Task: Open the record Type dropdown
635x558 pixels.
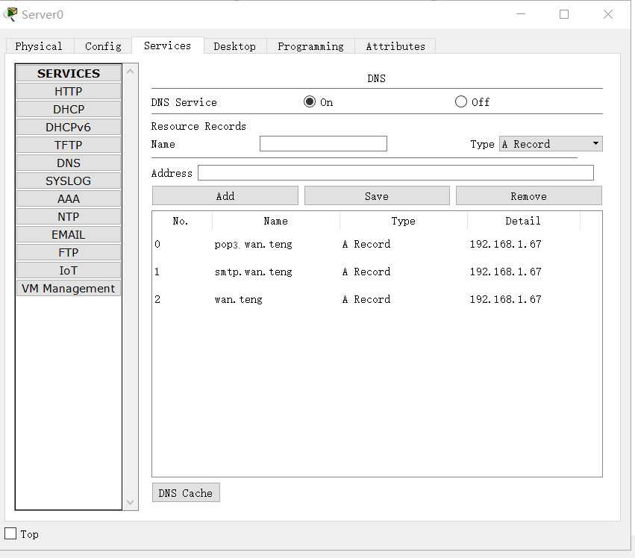Action: pos(551,144)
